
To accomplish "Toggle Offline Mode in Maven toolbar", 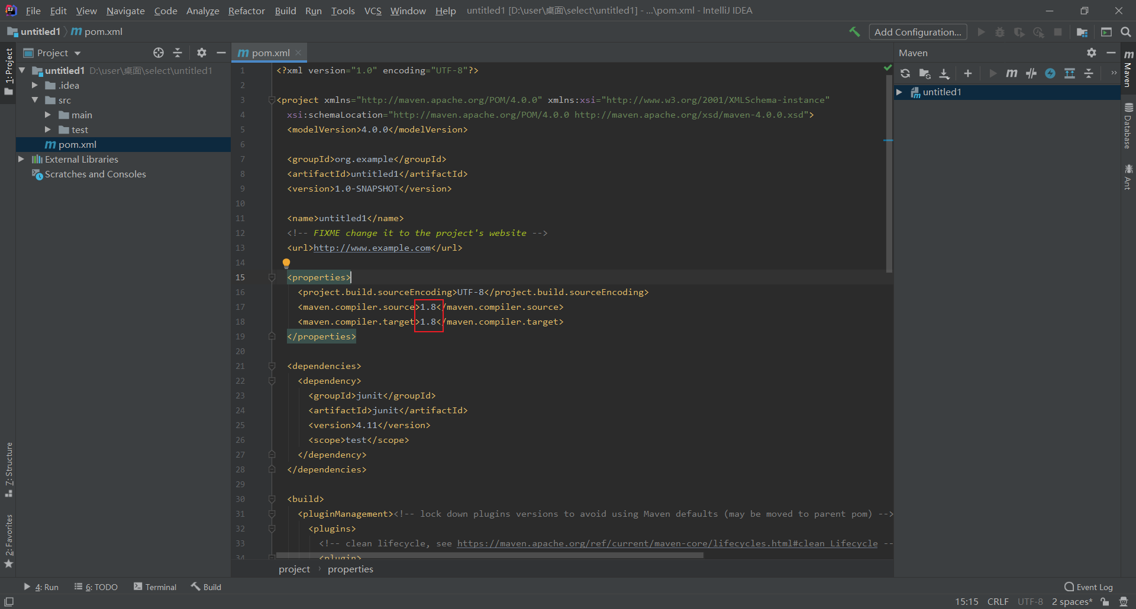I will [1051, 73].
